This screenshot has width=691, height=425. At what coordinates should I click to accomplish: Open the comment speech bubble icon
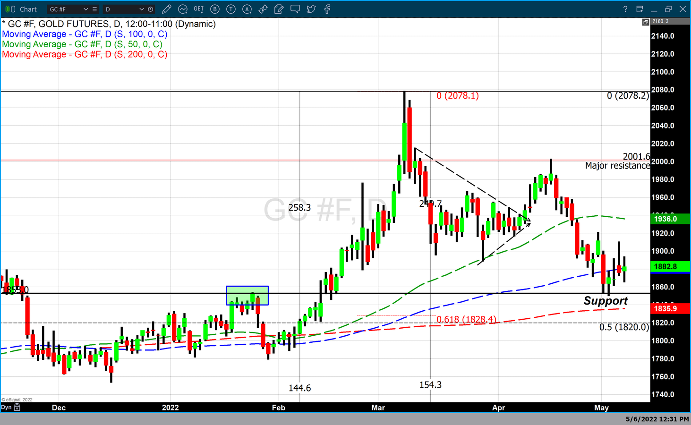[x=295, y=9]
